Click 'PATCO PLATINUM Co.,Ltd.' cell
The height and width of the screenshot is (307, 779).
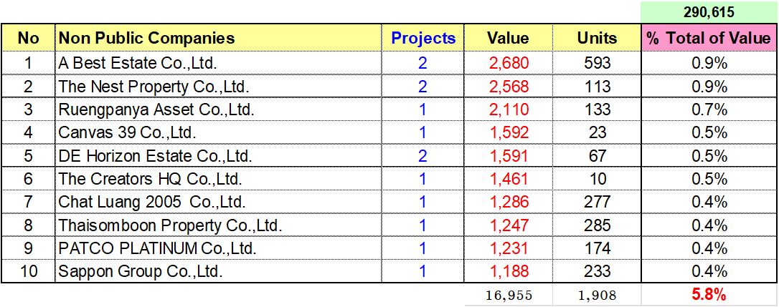coord(157,248)
